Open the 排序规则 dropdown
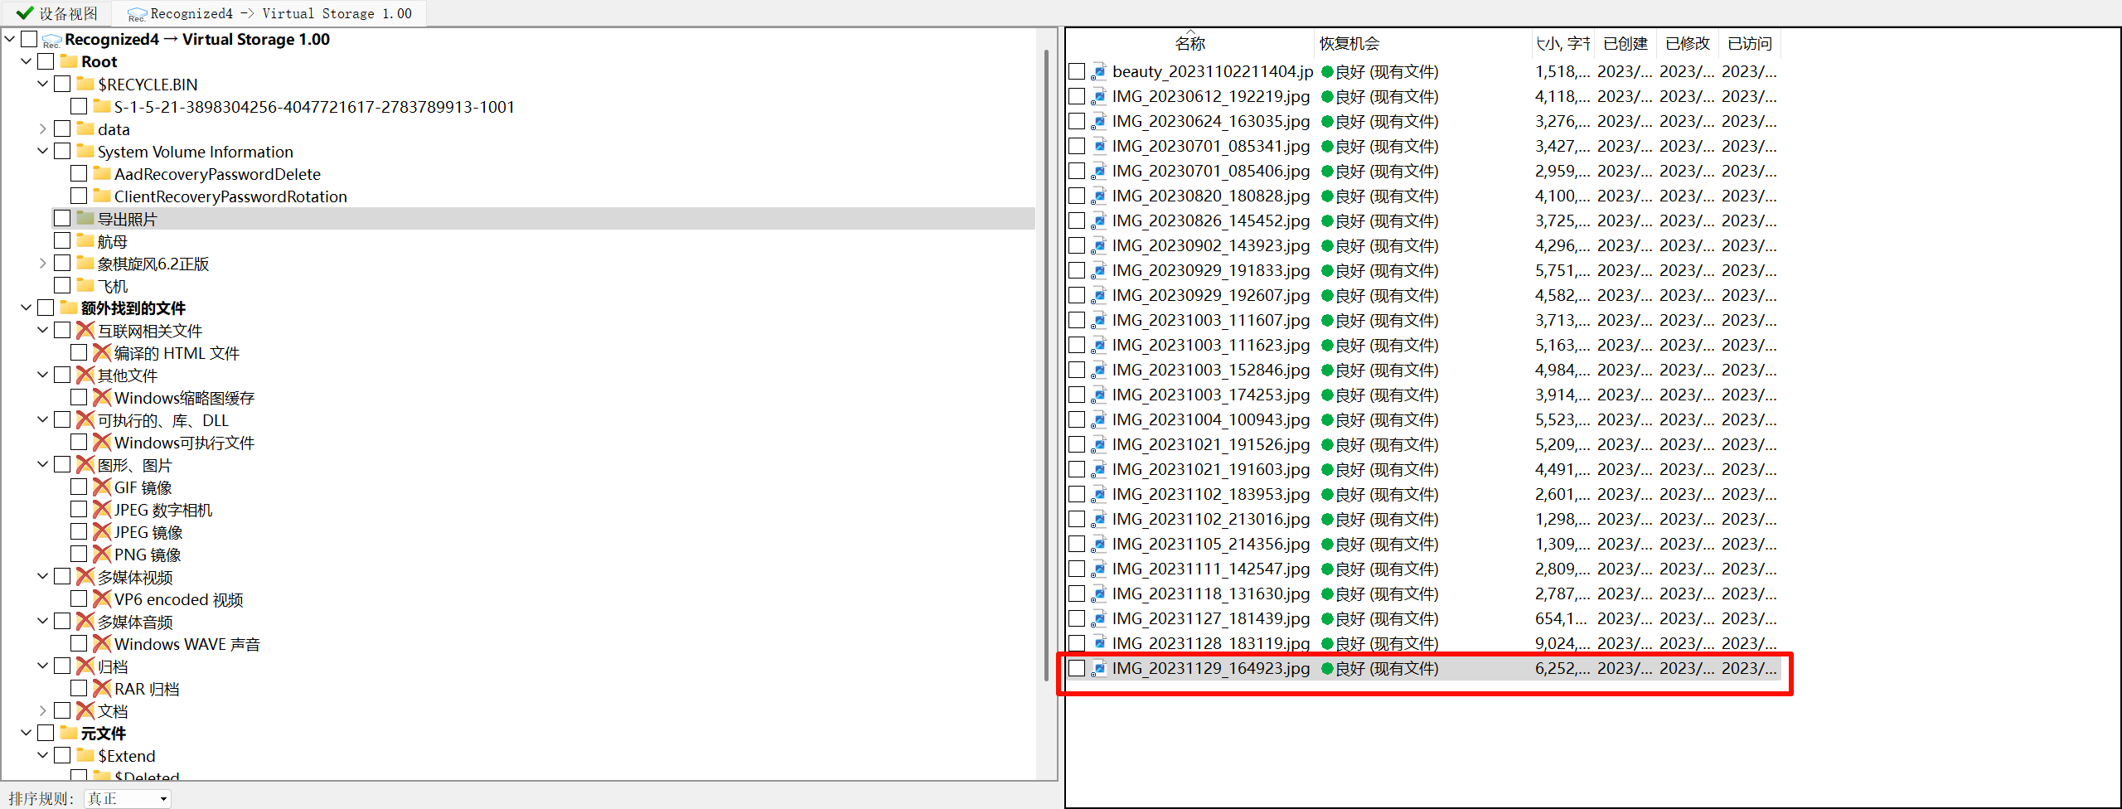 tap(128, 798)
